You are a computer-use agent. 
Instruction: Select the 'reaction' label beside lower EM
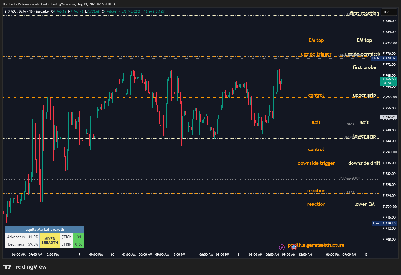tap(316, 204)
